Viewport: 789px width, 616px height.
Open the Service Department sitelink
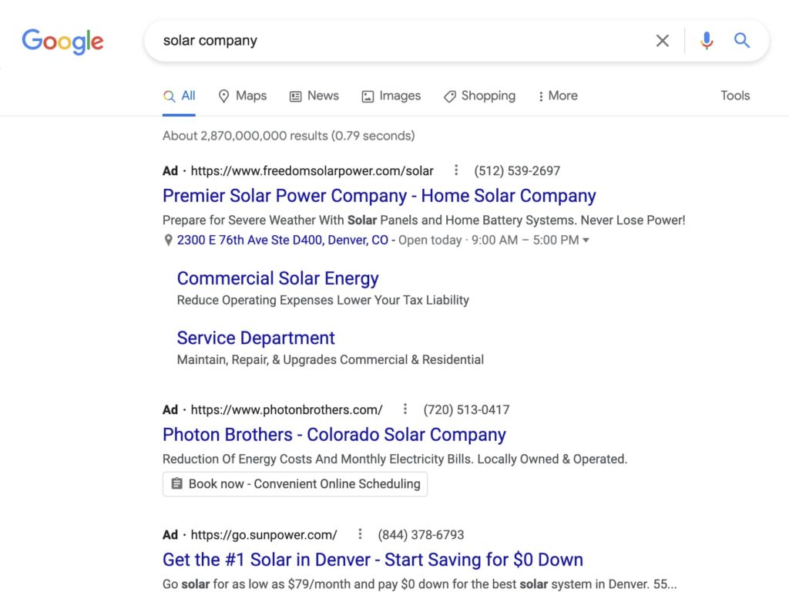click(x=256, y=338)
